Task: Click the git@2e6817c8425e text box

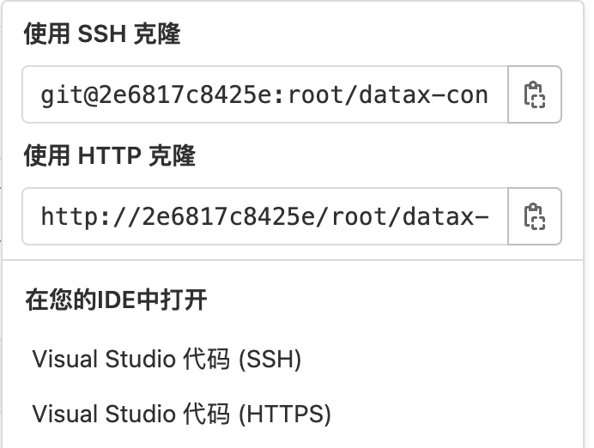Action: 264,94
